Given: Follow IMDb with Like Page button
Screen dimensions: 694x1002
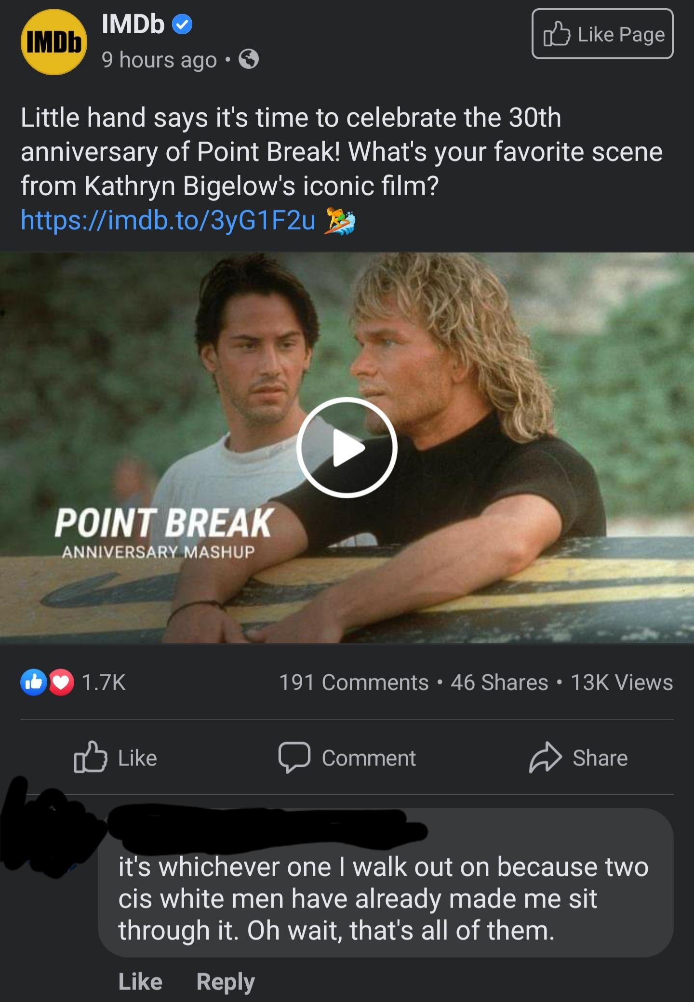Looking at the screenshot, I should click(602, 34).
